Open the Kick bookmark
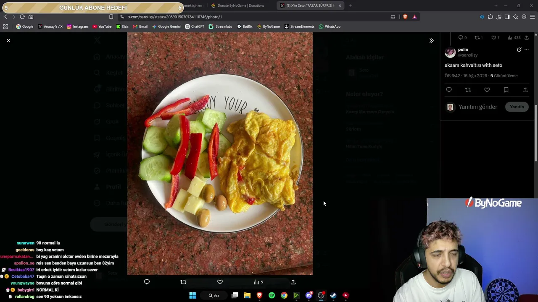The width and height of the screenshot is (538, 302). [122, 26]
